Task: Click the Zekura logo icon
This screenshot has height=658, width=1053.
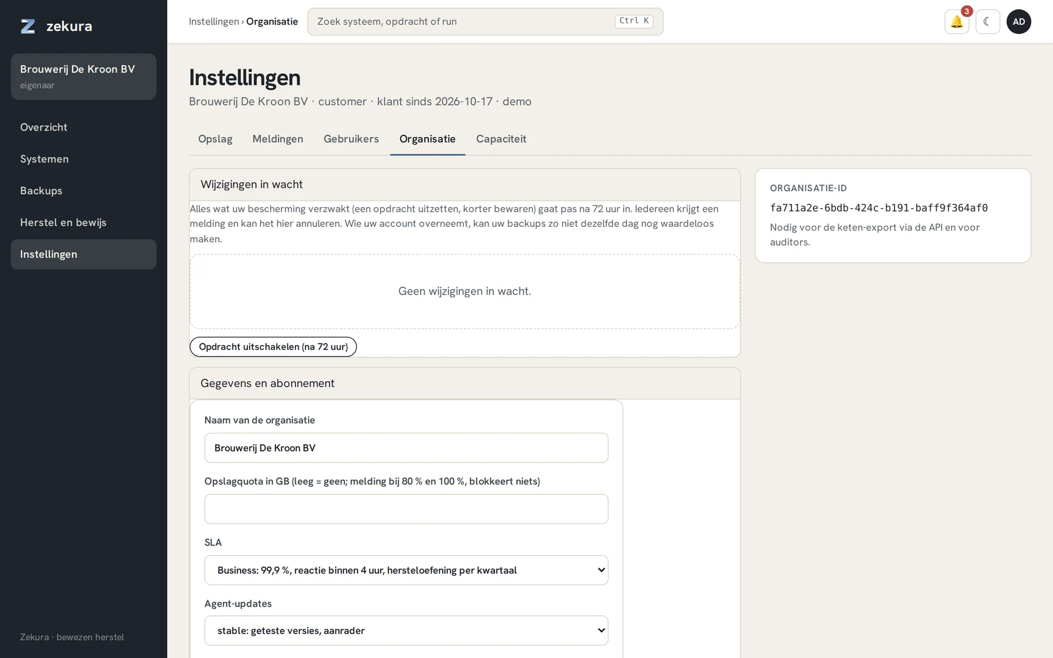Action: [27, 26]
